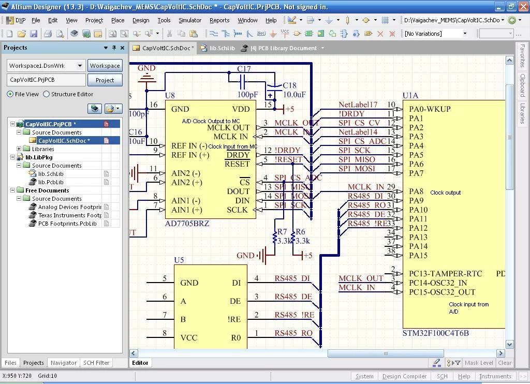Open an existing document folder icon
Image resolution: width=530 pixels, height=384 pixels.
tap(22, 34)
